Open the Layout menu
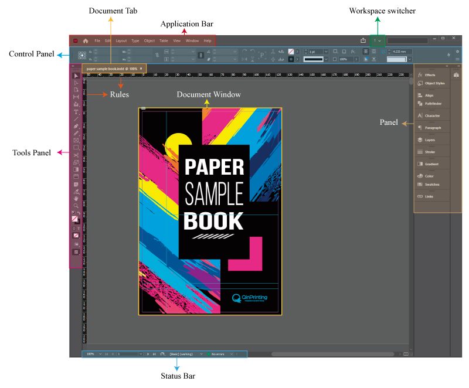Screen dimensions: 469x388 click(x=121, y=40)
